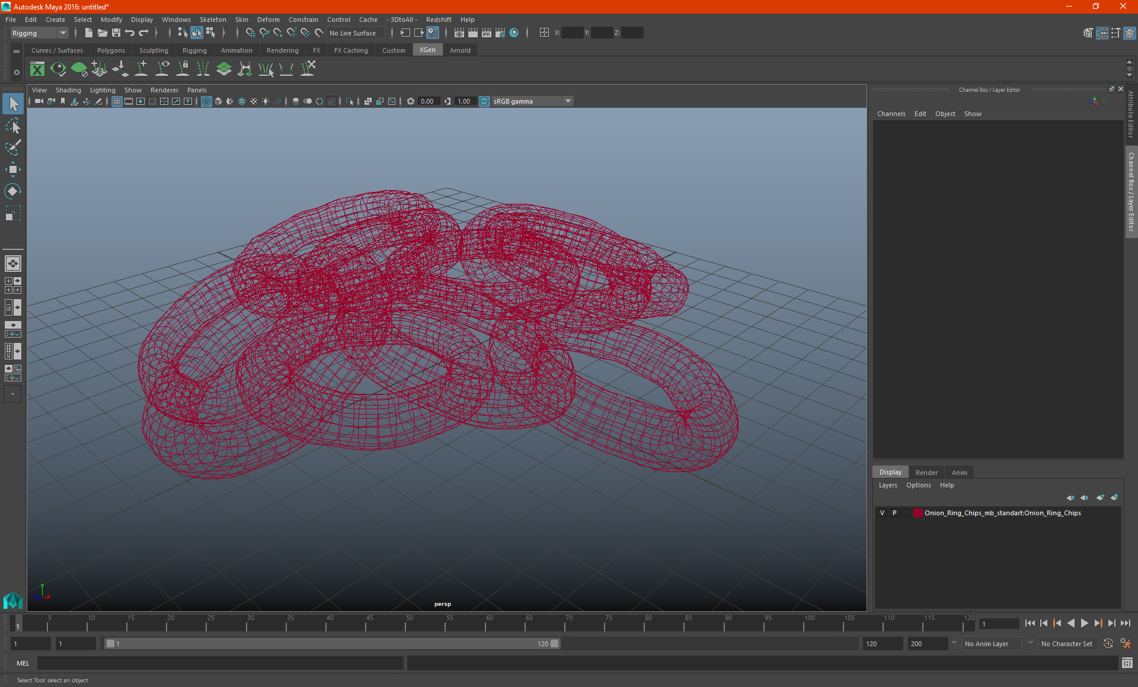This screenshot has height=687, width=1138.
Task: Click Save Scene disk icon
Action: pos(116,33)
